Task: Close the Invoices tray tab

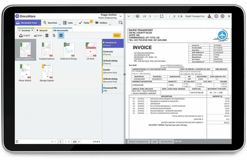Action: tap(32, 30)
